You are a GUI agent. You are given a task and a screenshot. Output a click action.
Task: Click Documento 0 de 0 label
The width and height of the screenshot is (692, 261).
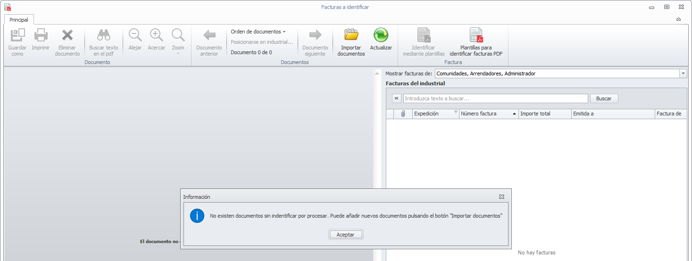[x=251, y=52]
